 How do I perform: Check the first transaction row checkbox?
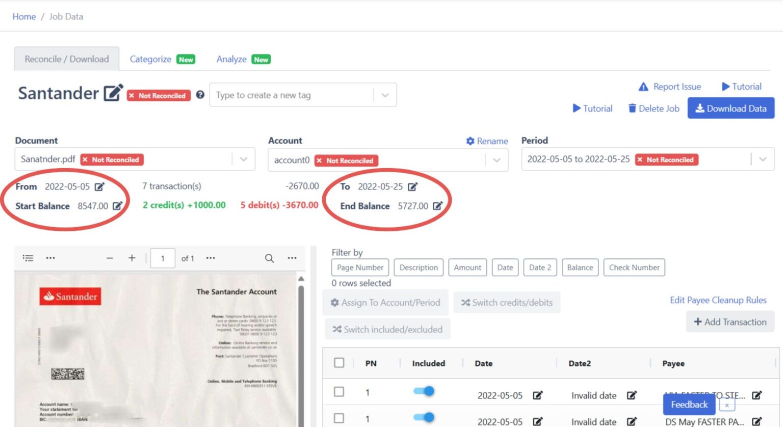(339, 391)
